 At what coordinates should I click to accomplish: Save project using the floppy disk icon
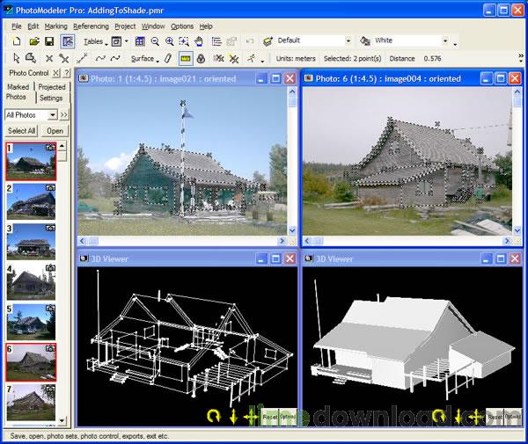point(49,41)
